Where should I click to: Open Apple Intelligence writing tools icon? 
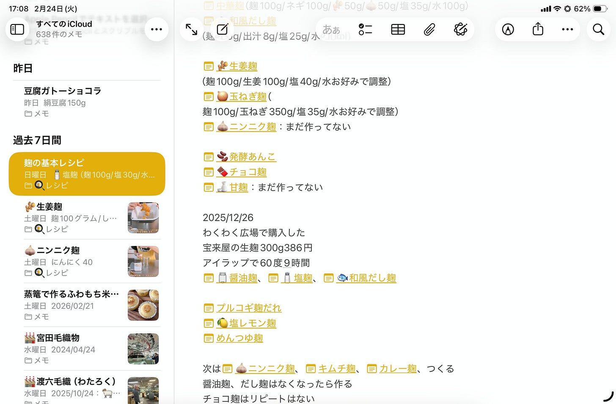coord(460,29)
